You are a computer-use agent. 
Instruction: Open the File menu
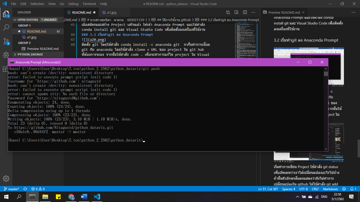(x=14, y=4)
